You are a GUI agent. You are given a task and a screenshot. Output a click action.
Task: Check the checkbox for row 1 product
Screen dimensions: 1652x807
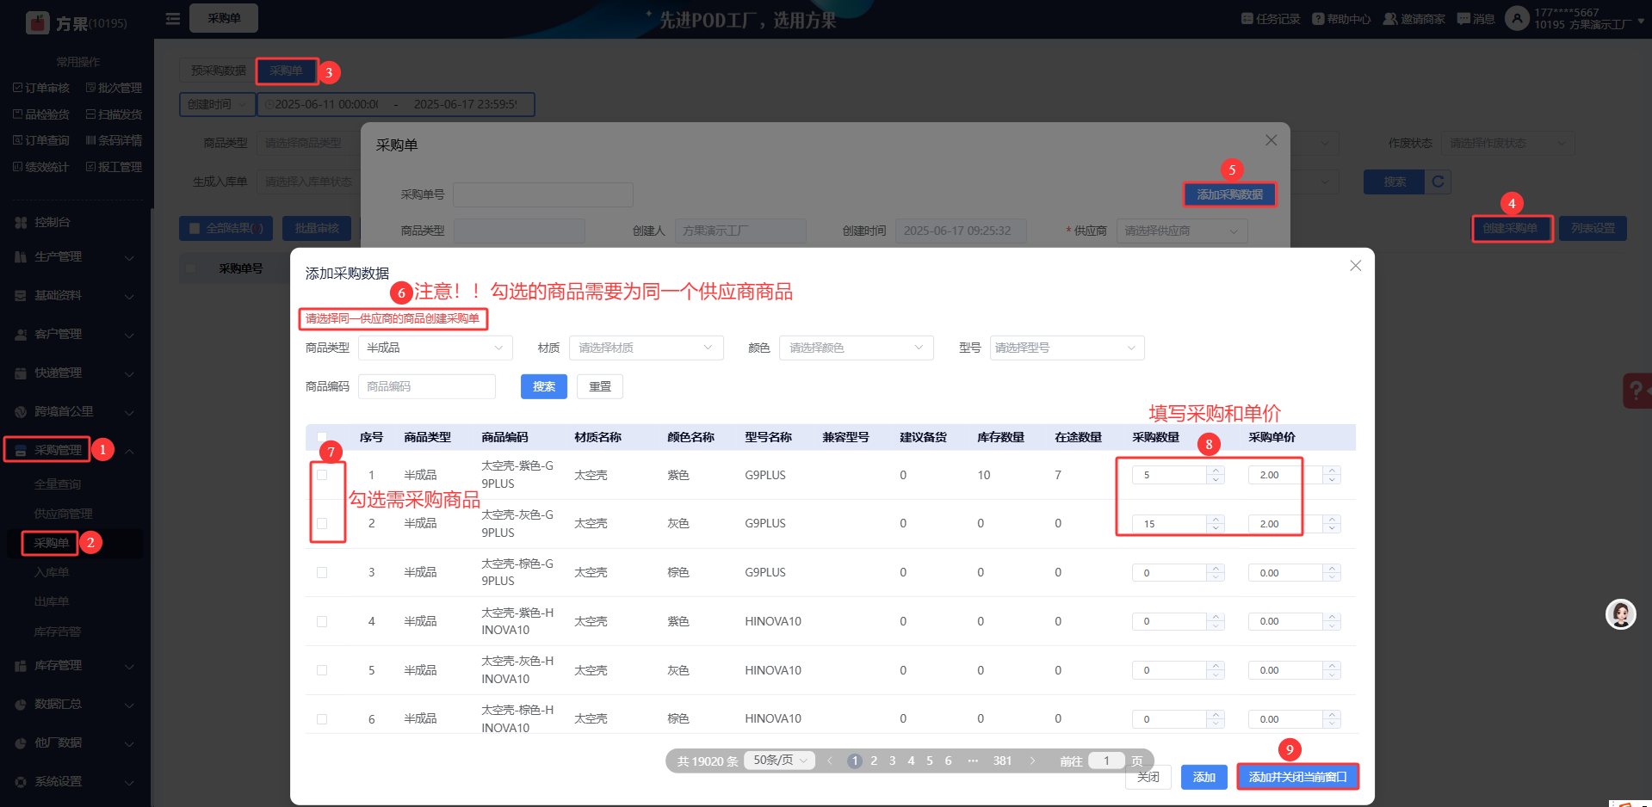click(322, 475)
